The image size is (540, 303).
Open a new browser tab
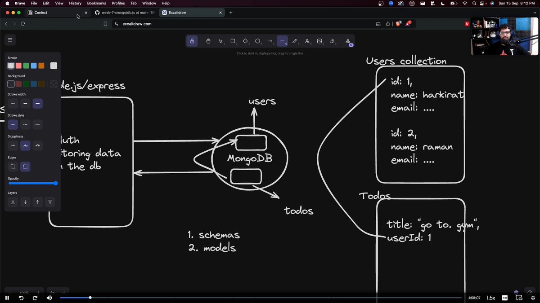231,13
